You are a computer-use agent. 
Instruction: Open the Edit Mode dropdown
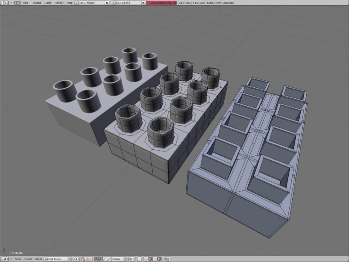(x=58, y=259)
